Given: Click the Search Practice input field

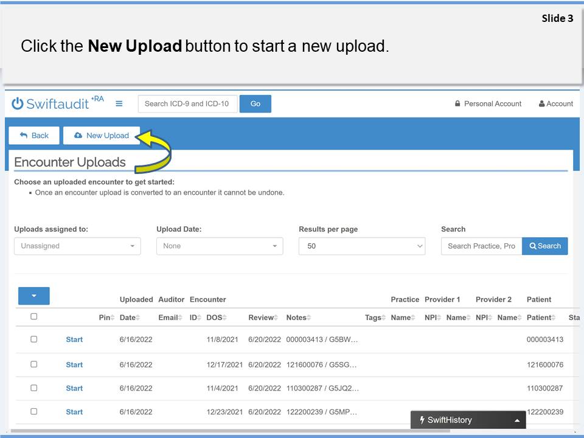Looking at the screenshot, I should (481, 246).
